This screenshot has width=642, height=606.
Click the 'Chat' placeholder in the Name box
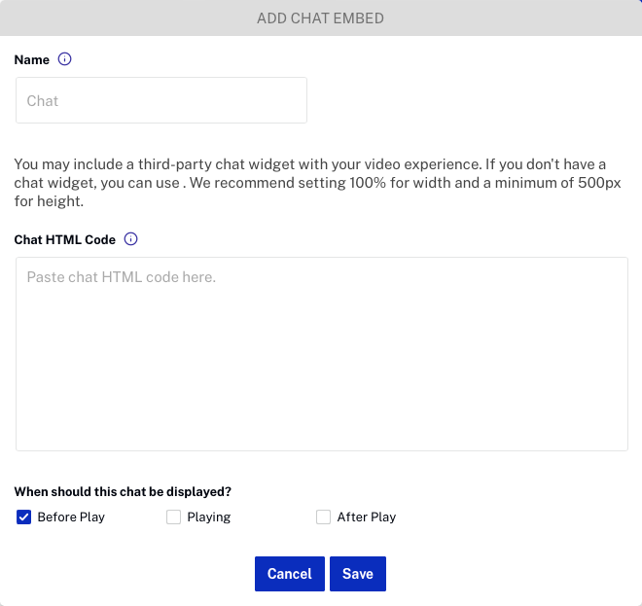coord(43,101)
